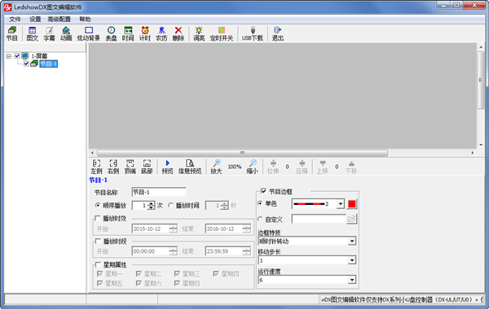This screenshot has height=309, width=489.
Task: Click the 退出 exit icon
Action: pos(278,33)
